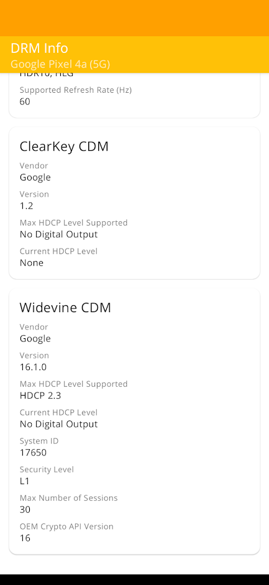269x585 pixels.
Task: Select Widevine Current HDCP value No Digital Output
Action: click(x=58, y=424)
